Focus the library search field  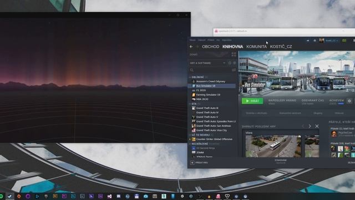(211, 70)
